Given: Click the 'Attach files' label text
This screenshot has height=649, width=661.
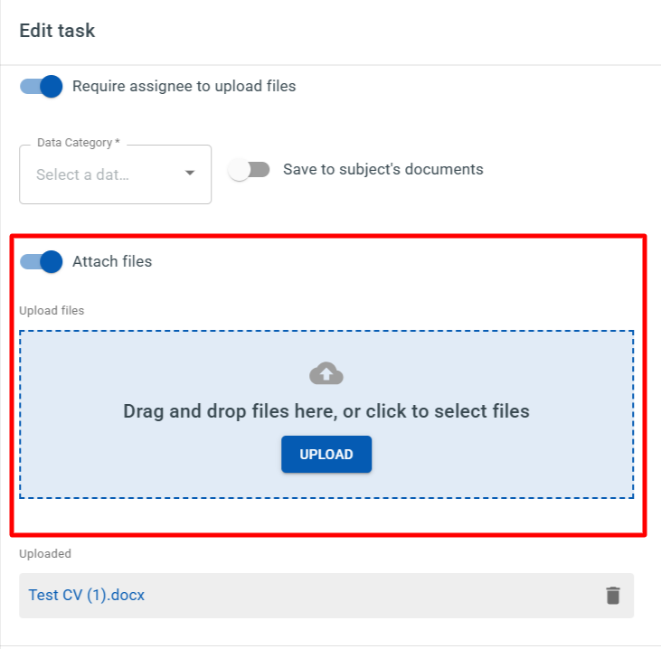Looking at the screenshot, I should (x=112, y=262).
